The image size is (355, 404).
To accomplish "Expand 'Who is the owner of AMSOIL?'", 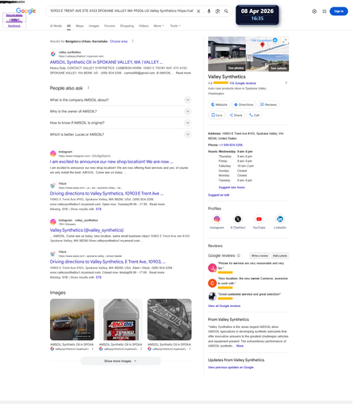I will (120, 112).
